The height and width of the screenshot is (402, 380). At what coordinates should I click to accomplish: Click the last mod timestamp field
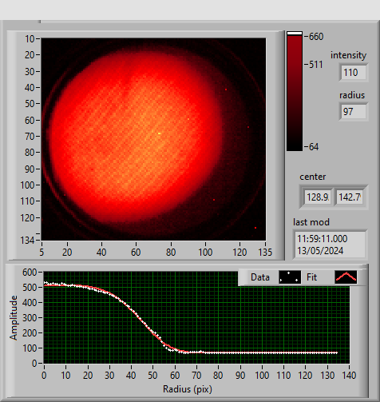(330, 245)
